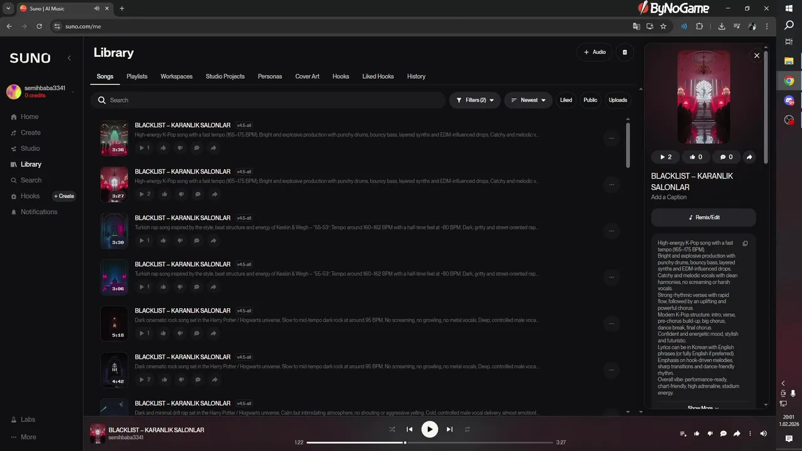This screenshot has height=451, width=802.
Task: Toggle repeat in the player bar
Action: 467,429
